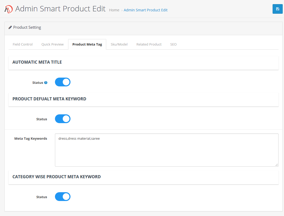284x216 pixels.
Task: Click the red M logo icon
Action: (x=9, y=9)
